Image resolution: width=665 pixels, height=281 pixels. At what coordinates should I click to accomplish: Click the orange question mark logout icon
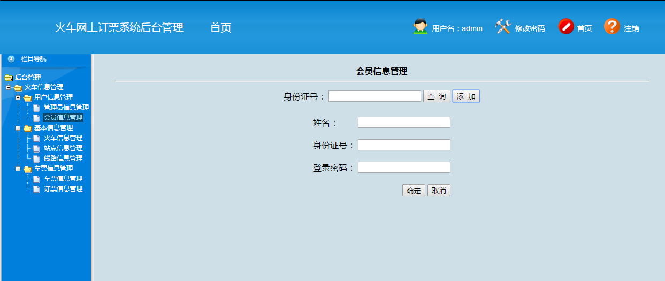point(612,26)
